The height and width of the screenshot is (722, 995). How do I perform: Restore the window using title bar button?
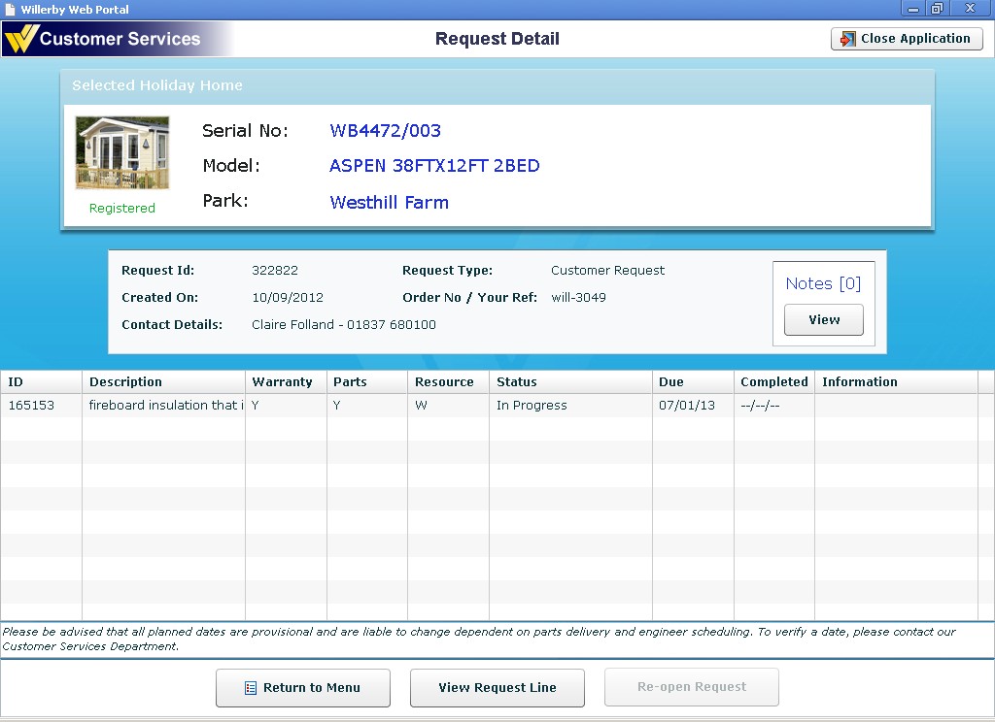937,9
